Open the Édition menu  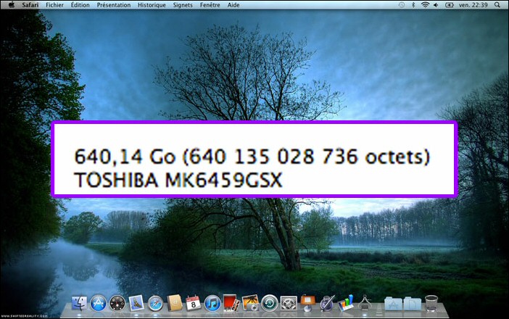click(x=80, y=5)
